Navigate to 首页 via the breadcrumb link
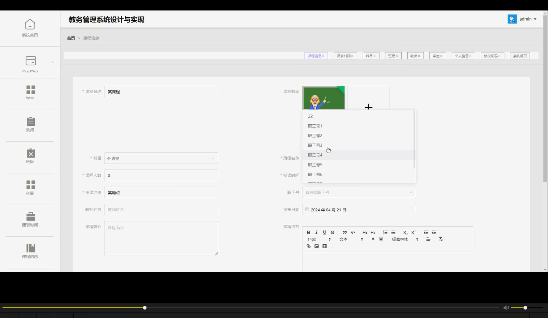The width and height of the screenshot is (548, 318). click(x=71, y=38)
